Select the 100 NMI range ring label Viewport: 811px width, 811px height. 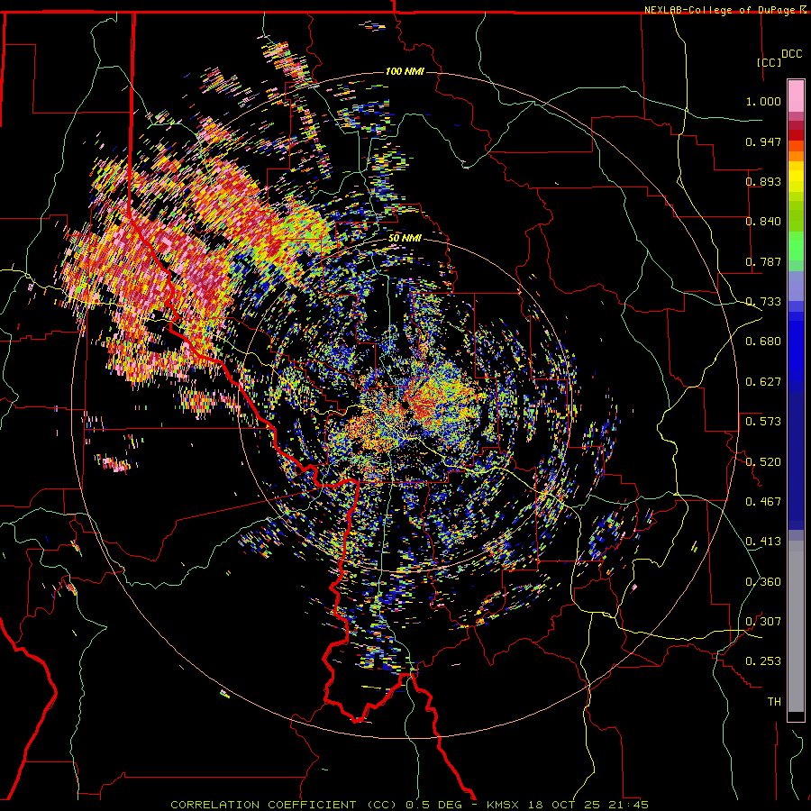point(405,71)
